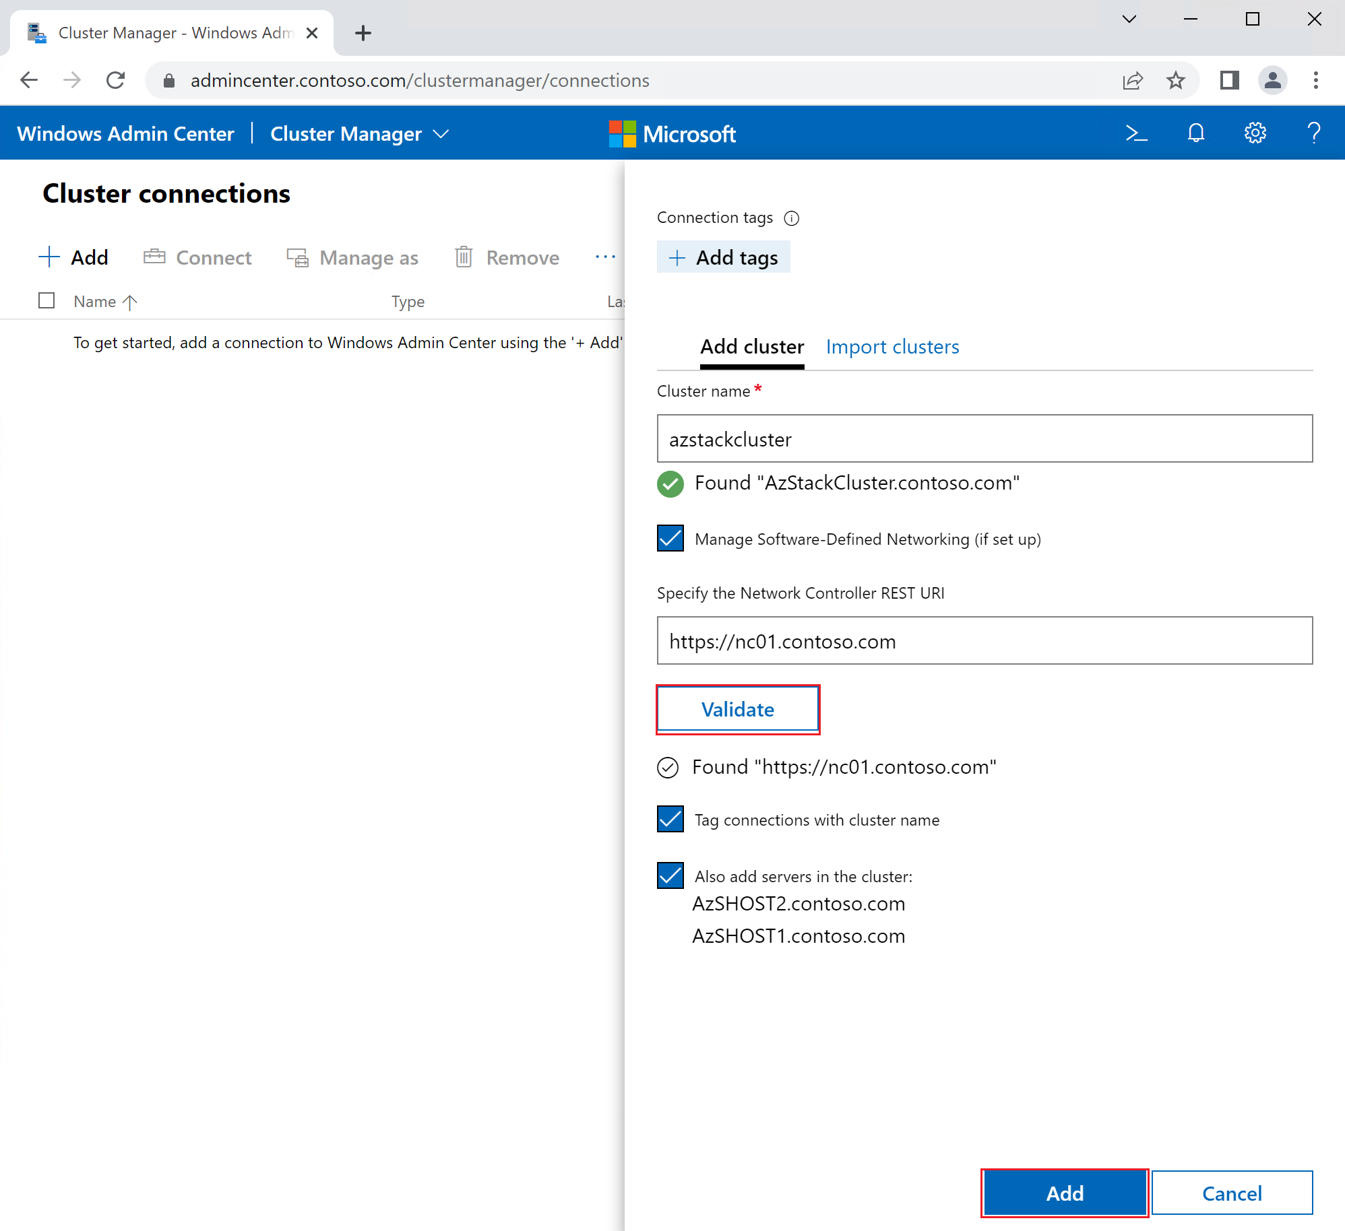
Task: Click the site lock icon in address bar
Action: 169,81
